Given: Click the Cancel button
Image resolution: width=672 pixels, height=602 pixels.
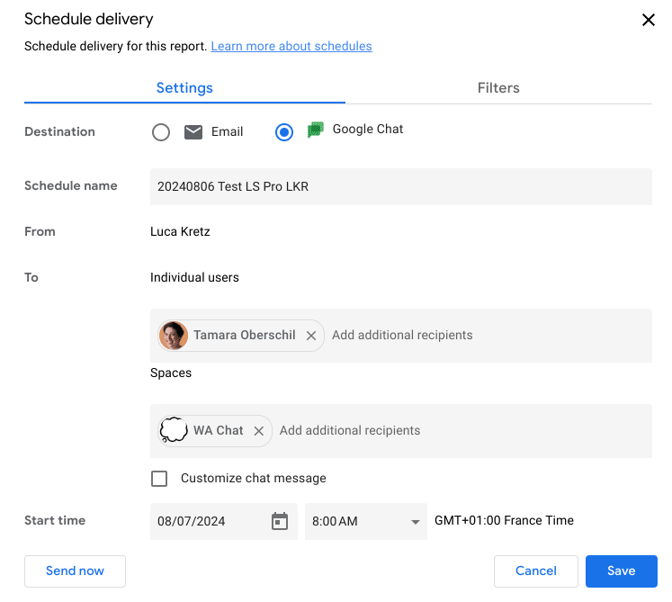Looking at the screenshot, I should point(536,571).
